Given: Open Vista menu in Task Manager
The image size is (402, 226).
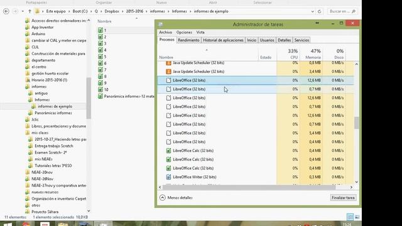Looking at the screenshot, I should click(200, 32).
